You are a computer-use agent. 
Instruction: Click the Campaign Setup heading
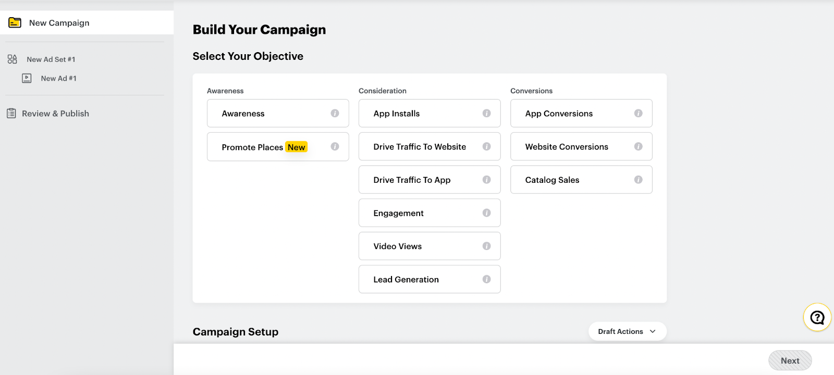[x=236, y=332]
